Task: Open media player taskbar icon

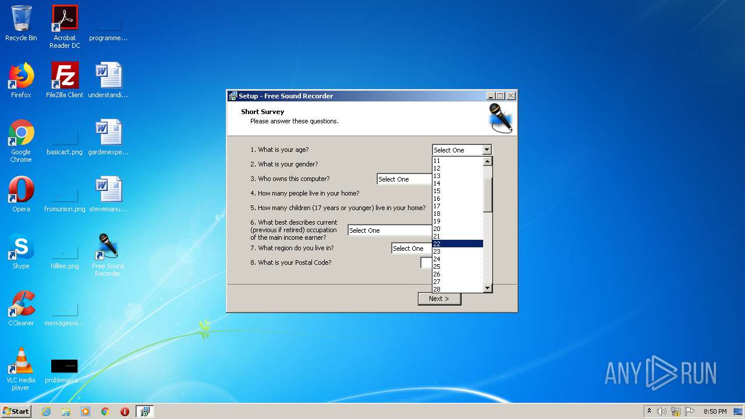Action: (x=86, y=411)
